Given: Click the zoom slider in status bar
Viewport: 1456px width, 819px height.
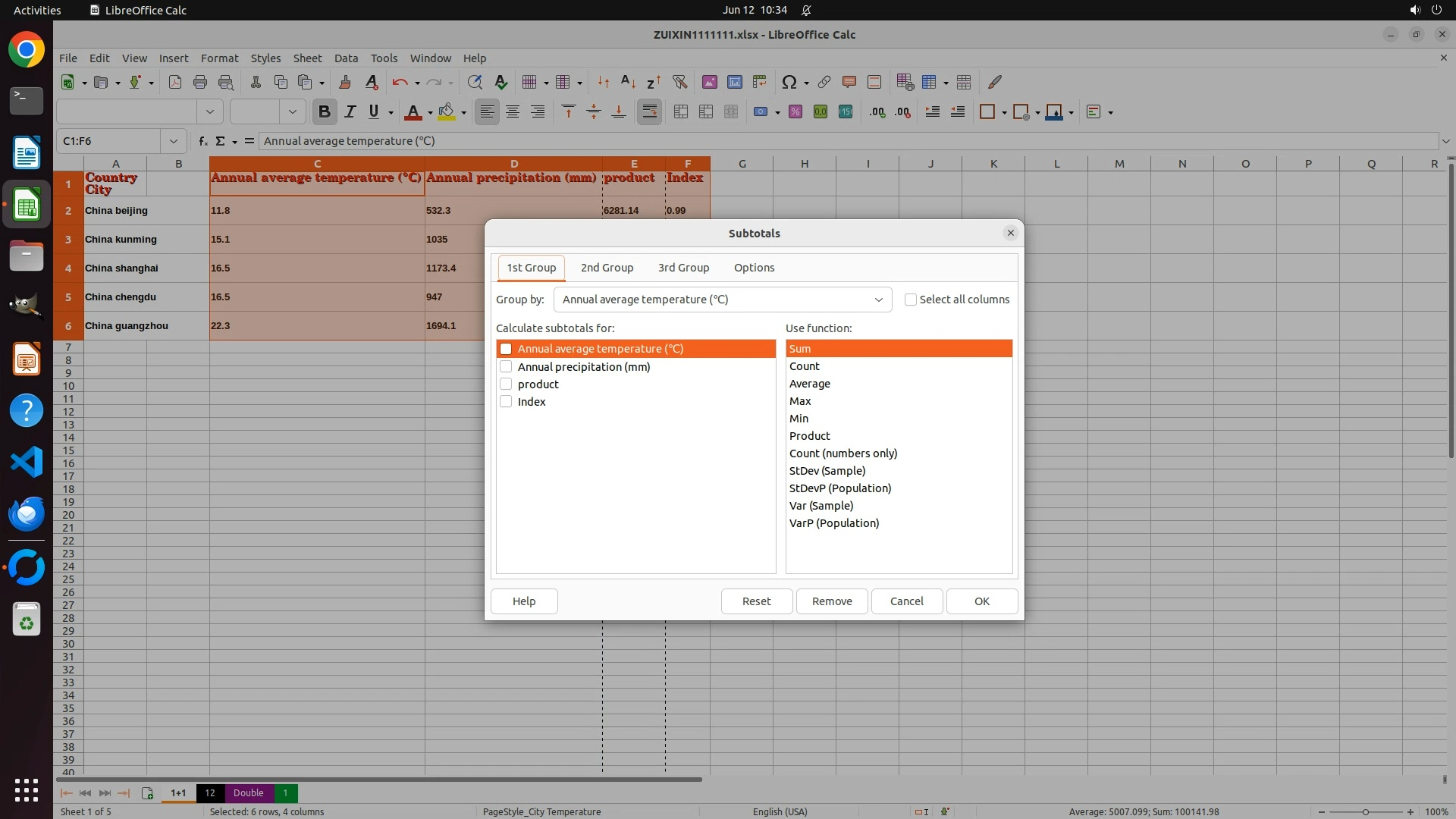Looking at the screenshot, I should tap(1365, 811).
